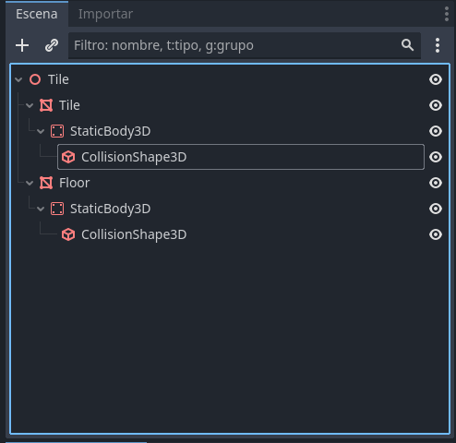Toggle visibility of selected CollisionShape3D
This screenshot has width=456, height=443.
click(436, 157)
